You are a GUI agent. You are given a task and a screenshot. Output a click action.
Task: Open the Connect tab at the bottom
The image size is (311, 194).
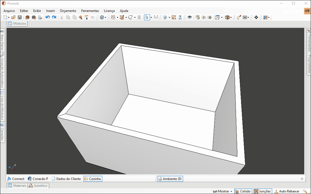coord(16,179)
